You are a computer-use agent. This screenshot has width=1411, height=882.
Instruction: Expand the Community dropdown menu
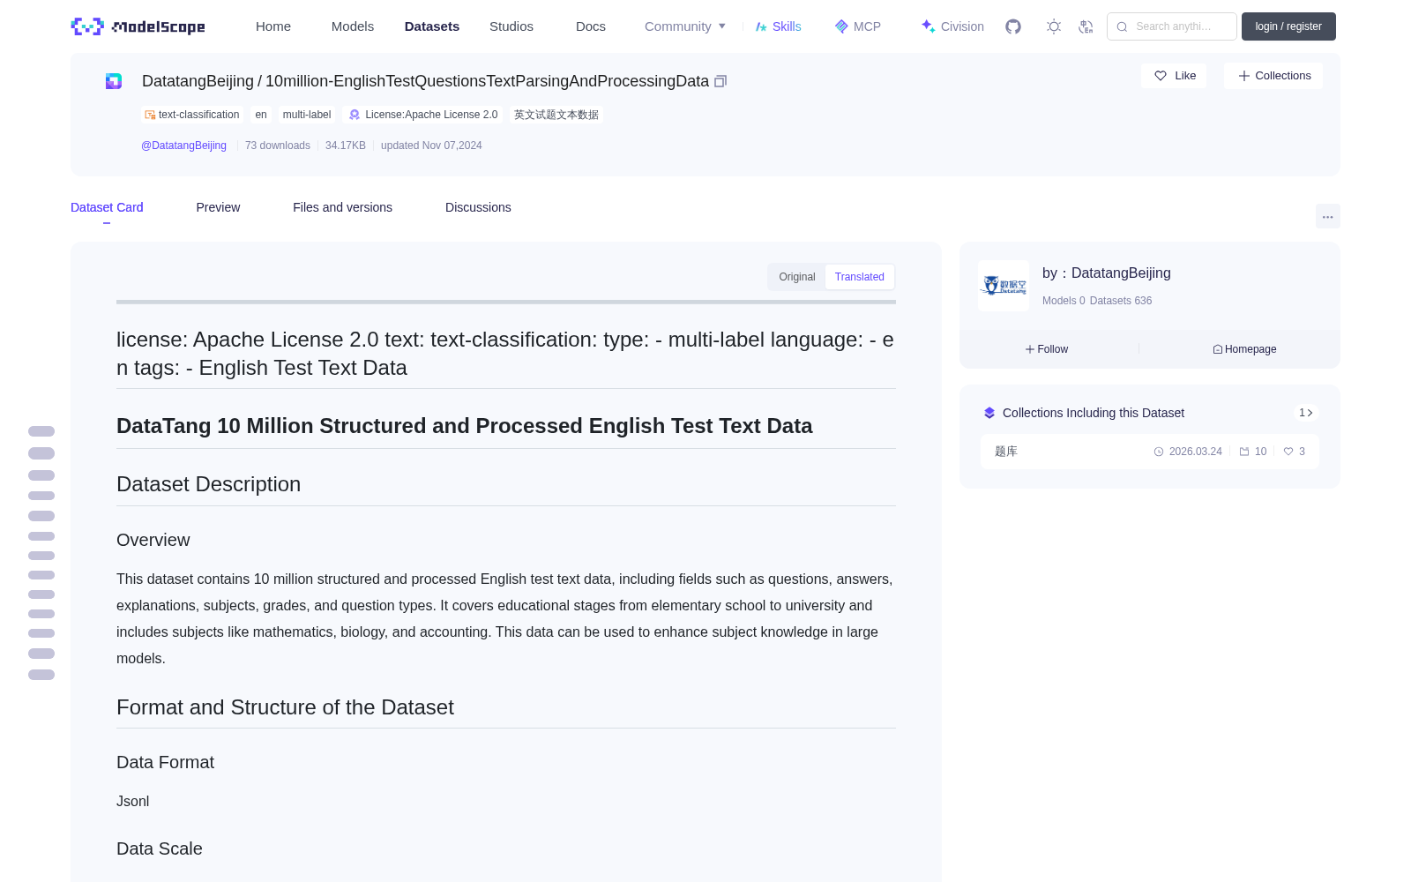click(685, 26)
